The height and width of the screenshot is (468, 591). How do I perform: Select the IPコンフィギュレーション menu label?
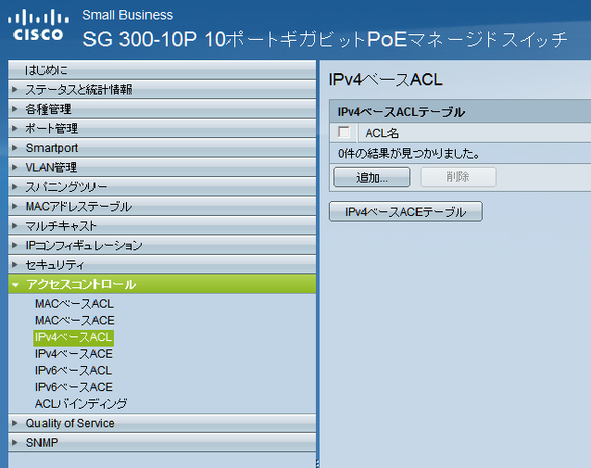[x=84, y=246]
